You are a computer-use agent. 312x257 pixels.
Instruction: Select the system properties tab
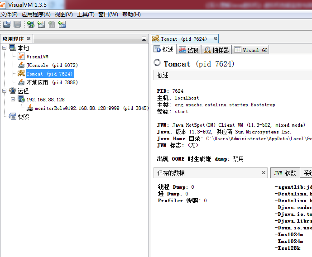[307, 173]
